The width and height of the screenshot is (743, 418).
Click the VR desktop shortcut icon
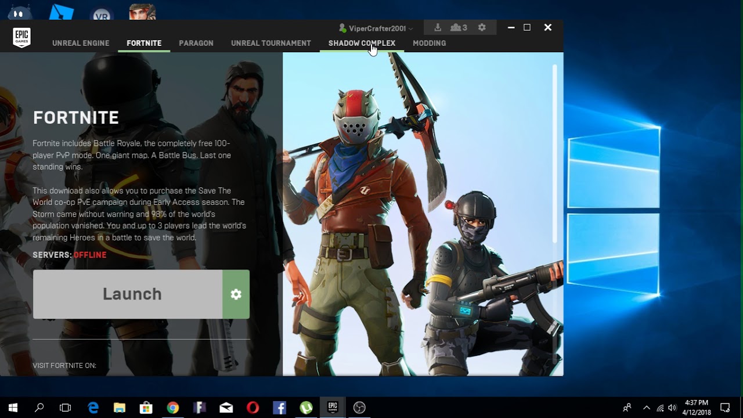point(102,13)
